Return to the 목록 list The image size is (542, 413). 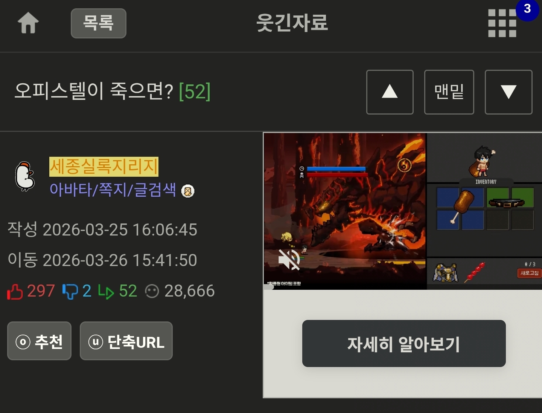pos(99,23)
